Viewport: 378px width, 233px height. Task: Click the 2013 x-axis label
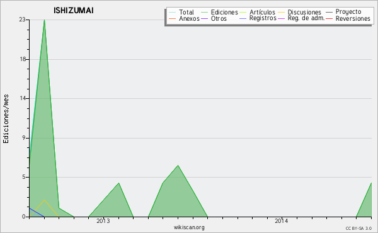(x=103, y=221)
